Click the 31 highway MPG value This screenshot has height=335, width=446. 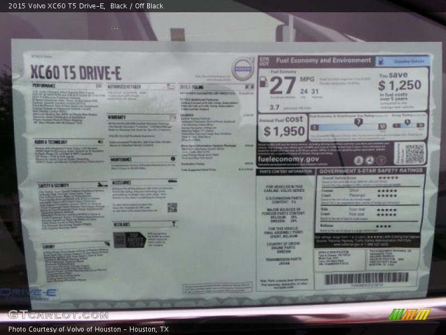tap(314, 92)
